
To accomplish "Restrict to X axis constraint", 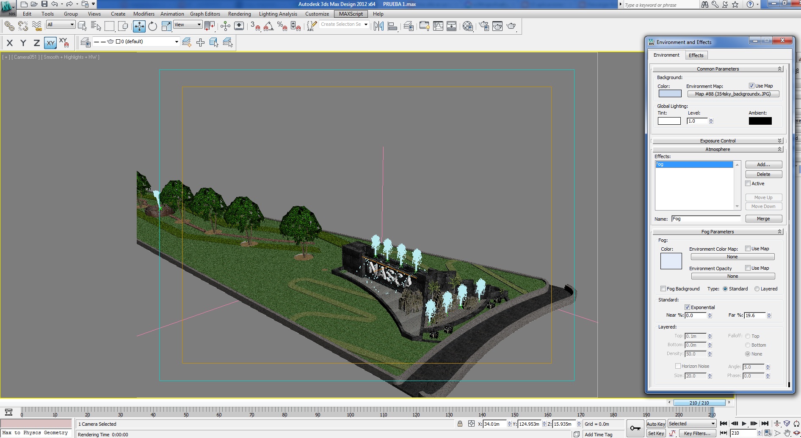I will click(x=10, y=43).
